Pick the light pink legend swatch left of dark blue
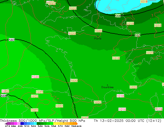This screenshot has height=127, width=164. click(19, 124)
